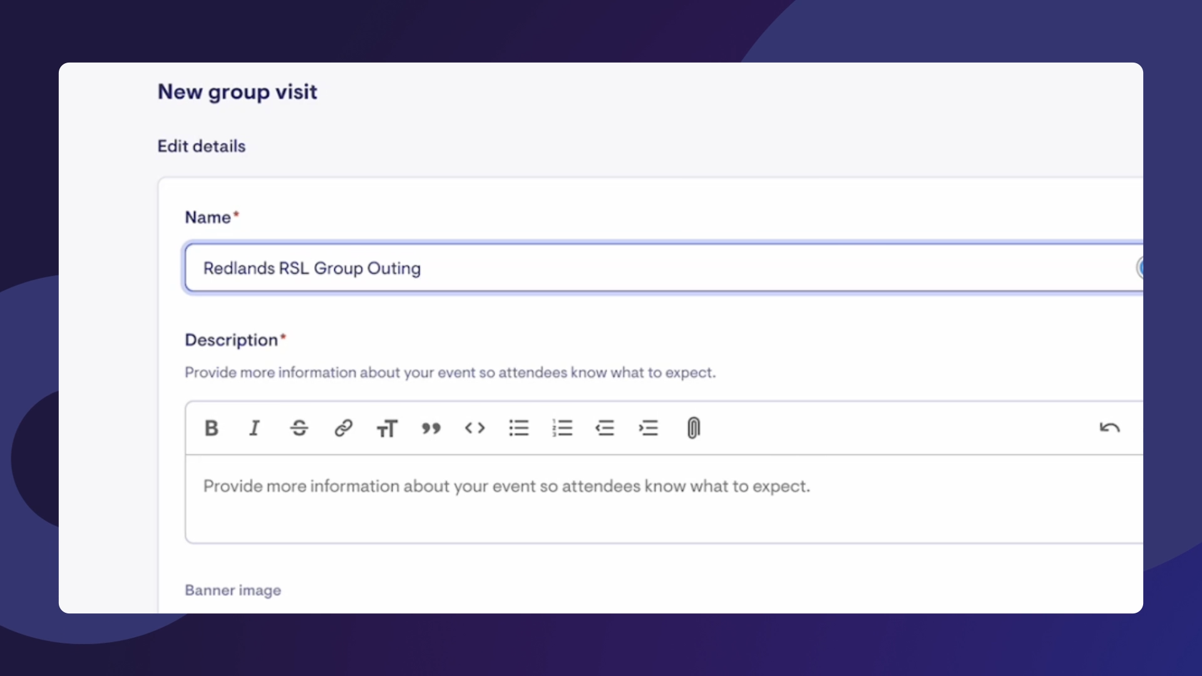This screenshot has width=1202, height=676.
Task: Click the Description field label
Action: click(231, 340)
